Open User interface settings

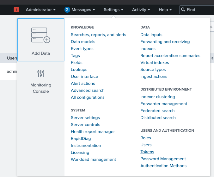[84, 77]
